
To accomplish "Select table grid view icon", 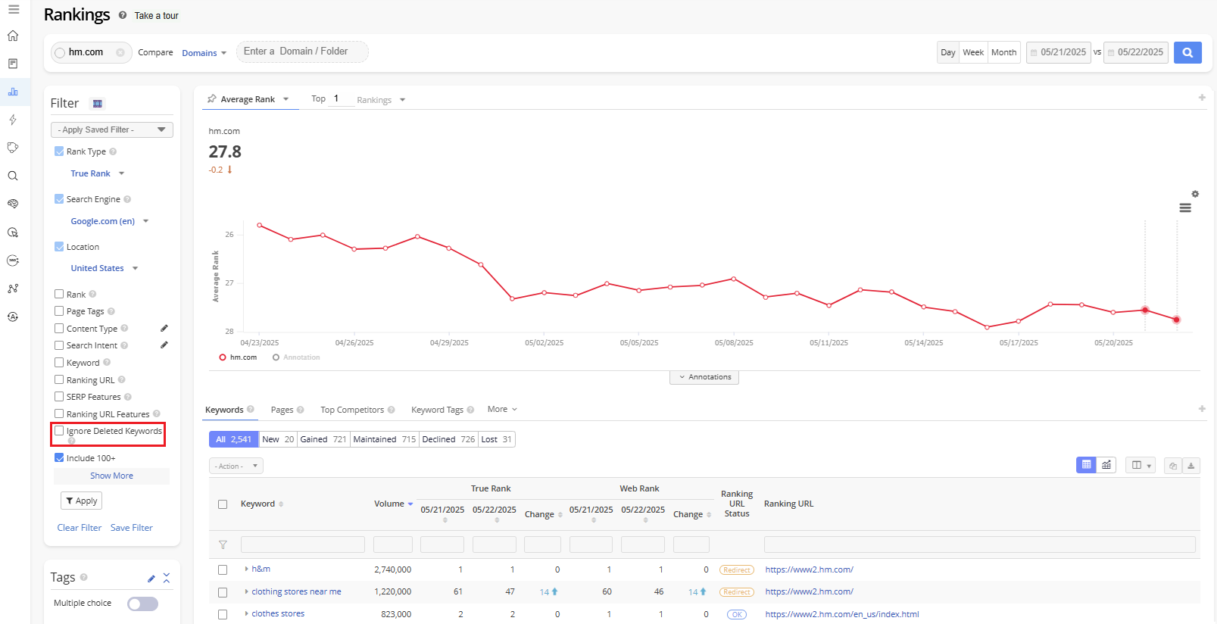I will (x=1086, y=465).
